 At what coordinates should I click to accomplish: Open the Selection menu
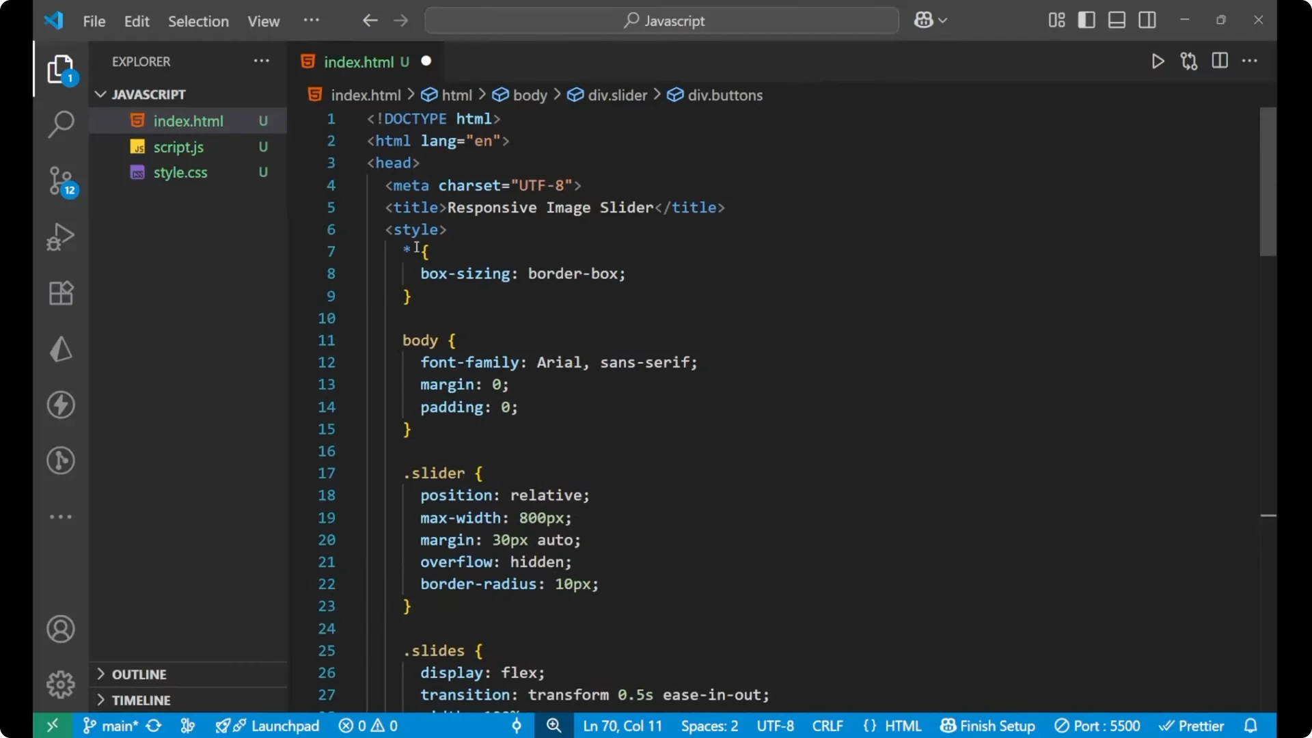coord(198,21)
